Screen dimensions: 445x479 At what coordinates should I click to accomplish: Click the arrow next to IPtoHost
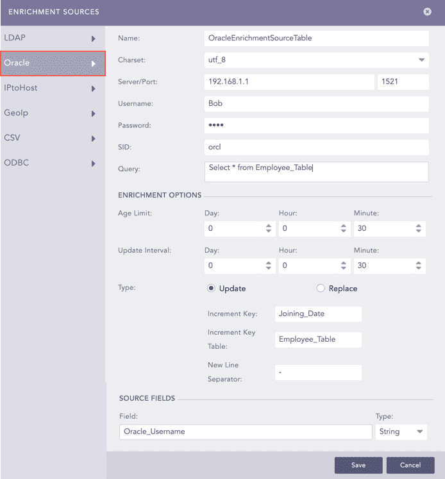[x=94, y=88]
